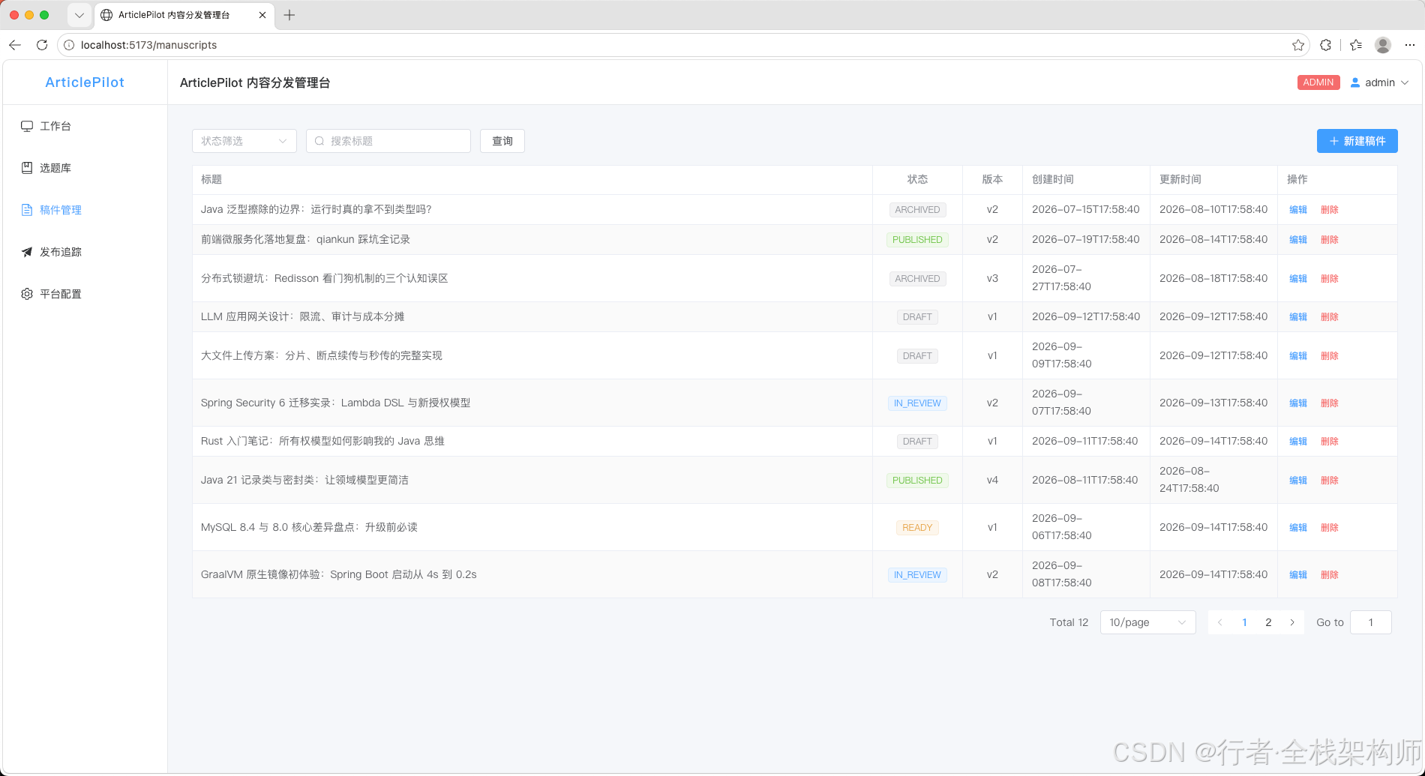Click the next page arrow
1425x776 pixels.
click(1292, 622)
